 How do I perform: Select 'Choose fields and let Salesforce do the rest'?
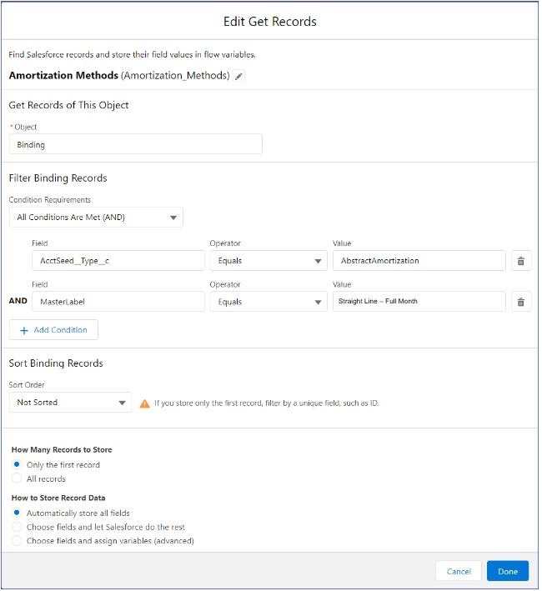click(x=18, y=527)
